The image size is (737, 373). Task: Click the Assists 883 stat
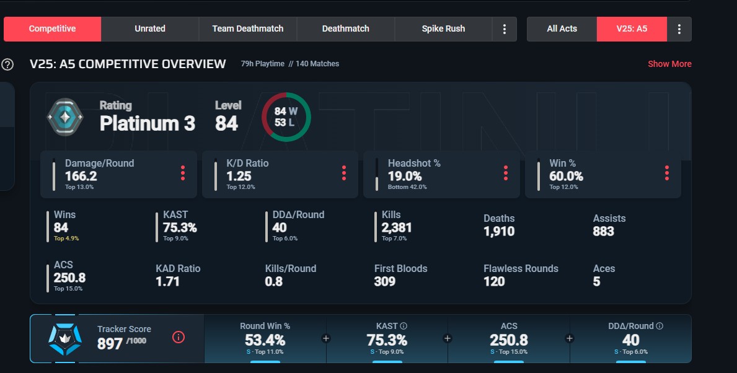click(x=609, y=225)
